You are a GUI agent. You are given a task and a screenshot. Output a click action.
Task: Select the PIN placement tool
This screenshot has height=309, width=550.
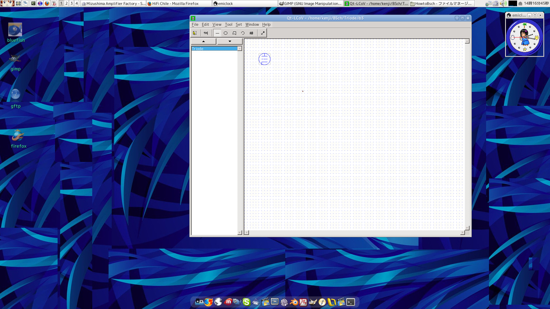[206, 33]
